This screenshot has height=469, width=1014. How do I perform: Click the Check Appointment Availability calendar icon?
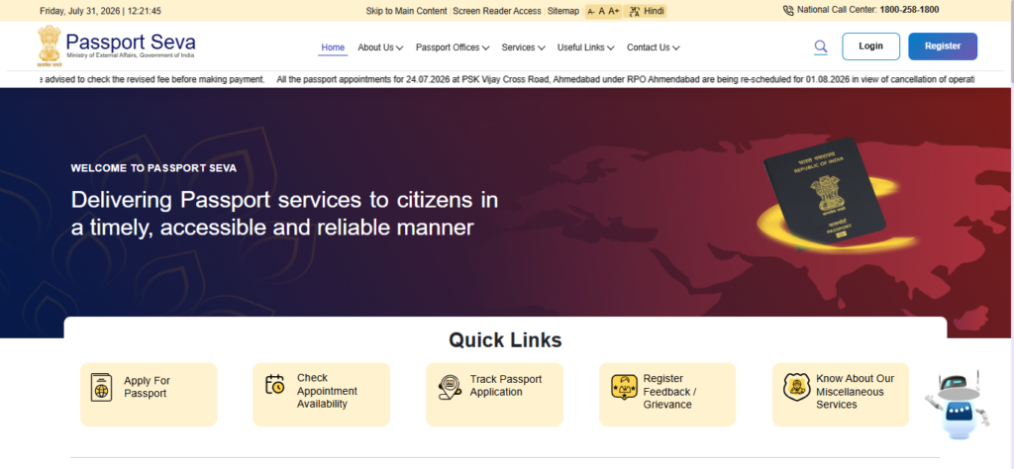[275, 384]
